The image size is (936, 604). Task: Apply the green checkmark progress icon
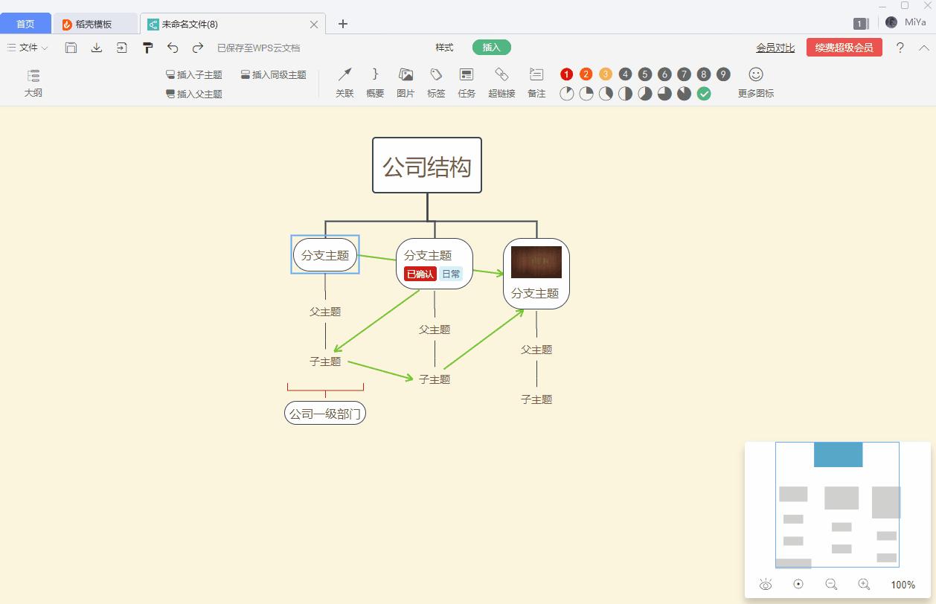703,94
